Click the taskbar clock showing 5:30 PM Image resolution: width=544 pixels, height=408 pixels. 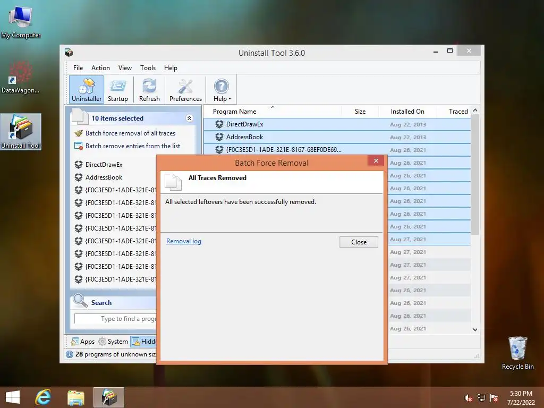pos(521,398)
